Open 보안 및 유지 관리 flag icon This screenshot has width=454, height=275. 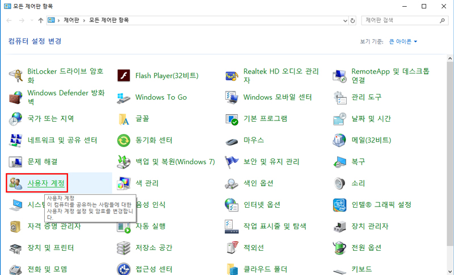point(232,162)
